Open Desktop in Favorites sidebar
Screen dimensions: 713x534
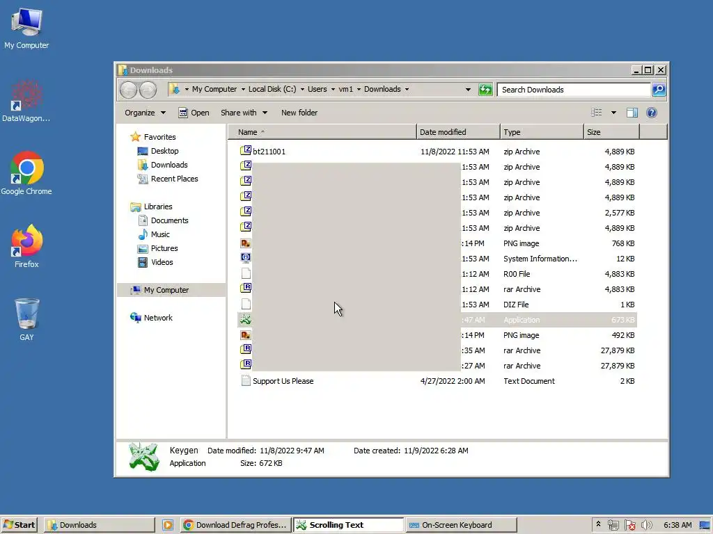click(x=158, y=151)
